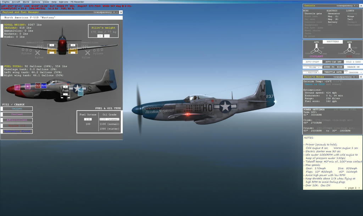The width and height of the screenshot is (363, 216).
Task: Set oil shutter selector to AUTO
Action: 350,42
